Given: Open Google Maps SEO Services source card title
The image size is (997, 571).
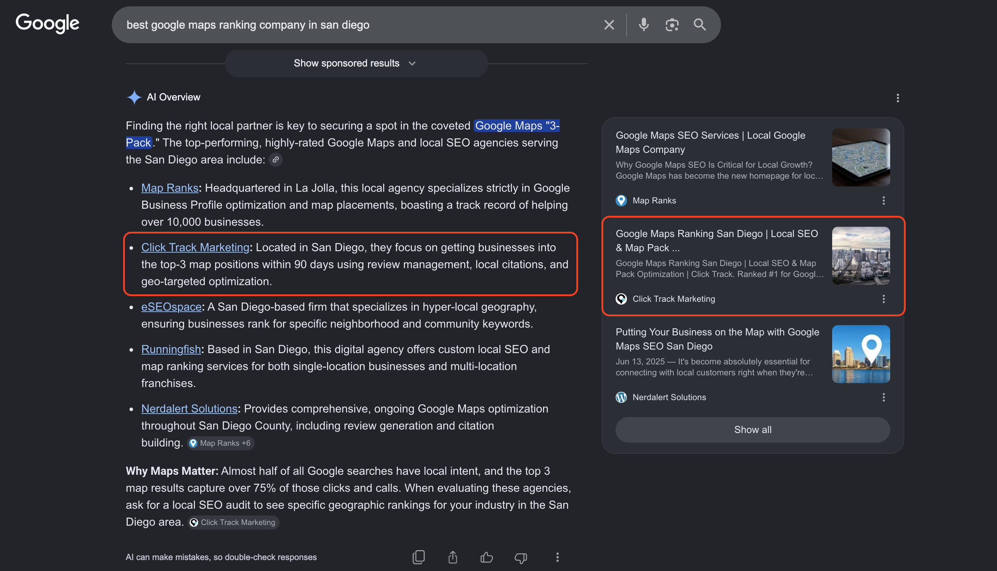Looking at the screenshot, I should pyautogui.click(x=710, y=142).
